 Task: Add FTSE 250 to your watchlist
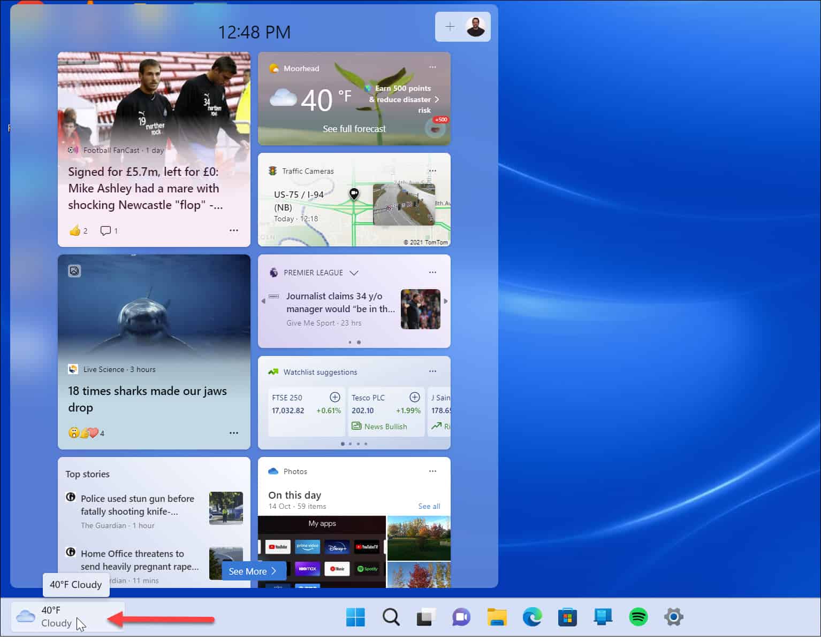coord(335,397)
